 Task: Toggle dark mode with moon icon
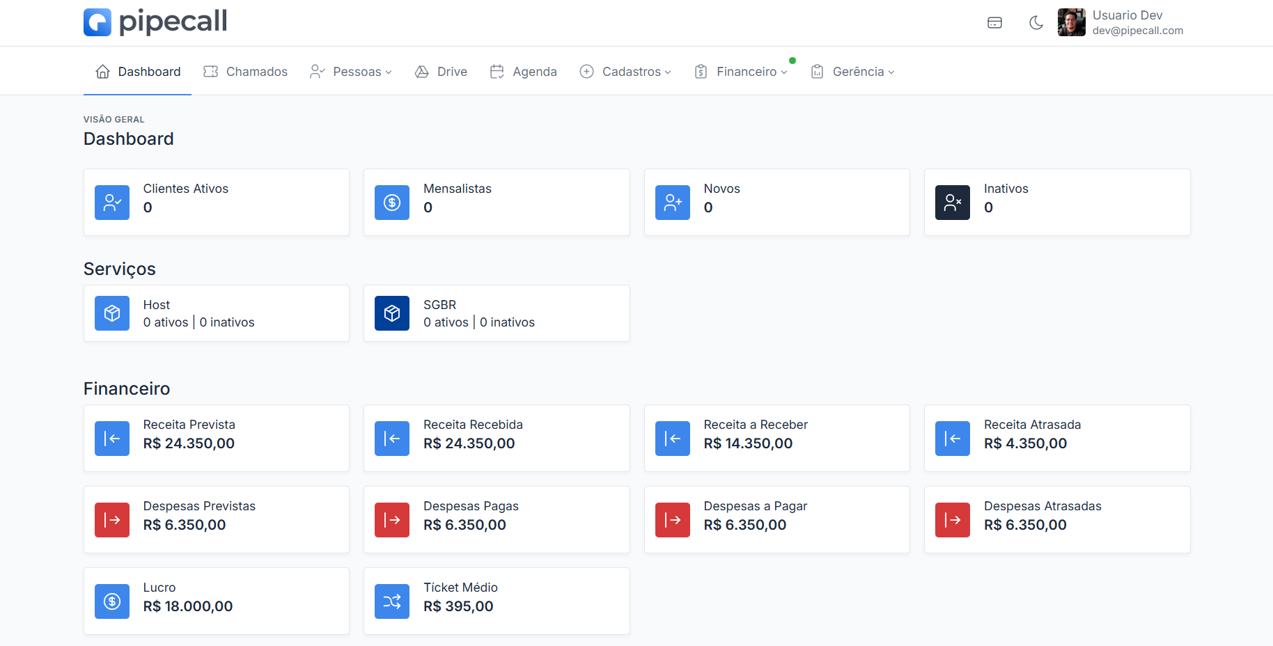pyautogui.click(x=1036, y=23)
